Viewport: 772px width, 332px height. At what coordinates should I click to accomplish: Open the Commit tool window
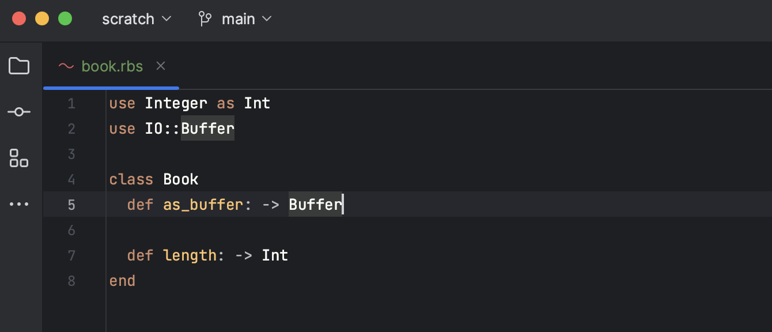point(19,112)
